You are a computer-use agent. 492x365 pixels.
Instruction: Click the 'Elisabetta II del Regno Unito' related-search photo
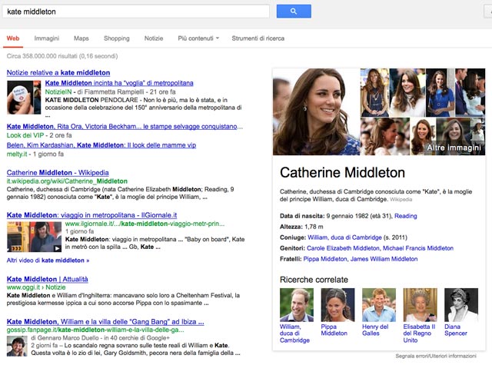pos(421,305)
